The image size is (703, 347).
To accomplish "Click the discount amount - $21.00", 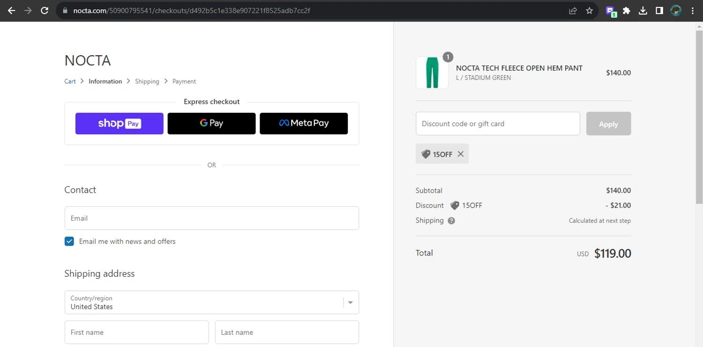I will [x=618, y=205].
